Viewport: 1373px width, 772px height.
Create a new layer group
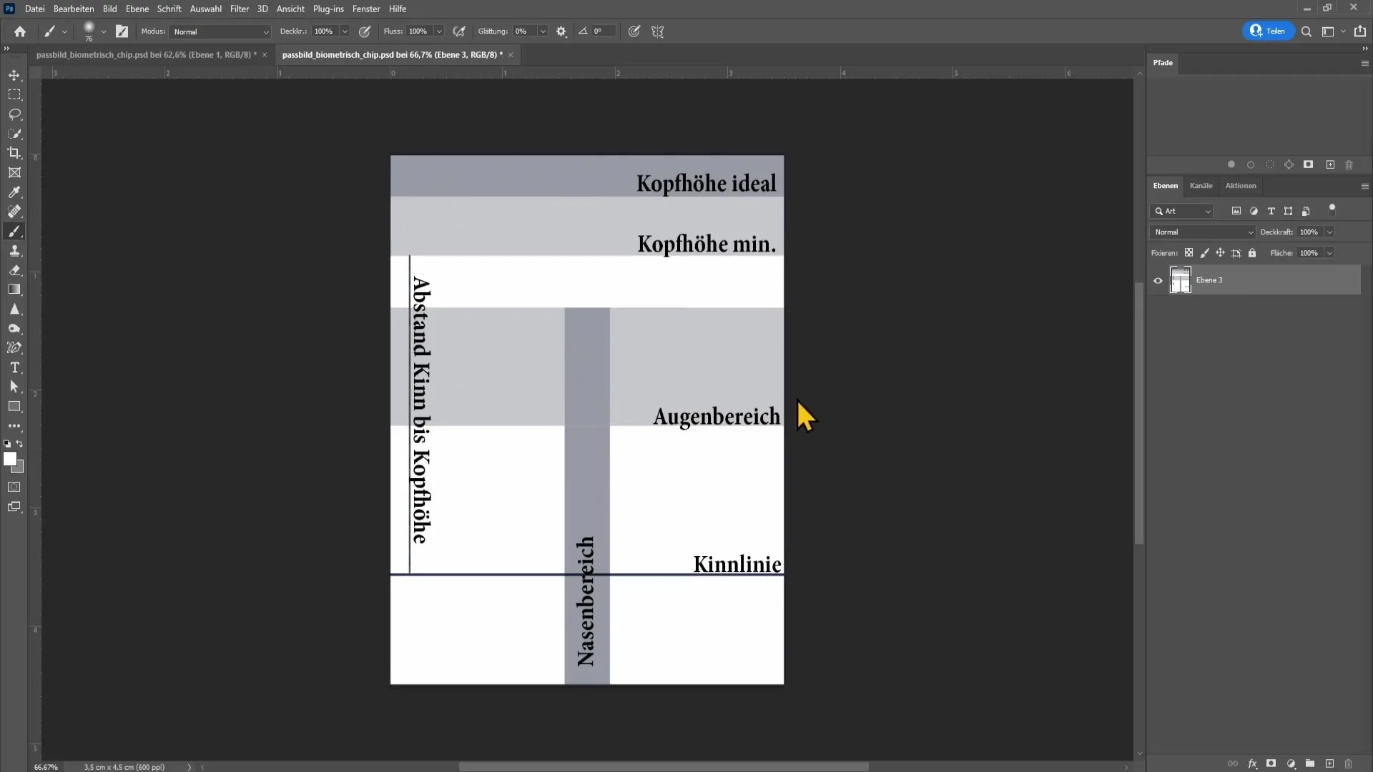(1310, 763)
